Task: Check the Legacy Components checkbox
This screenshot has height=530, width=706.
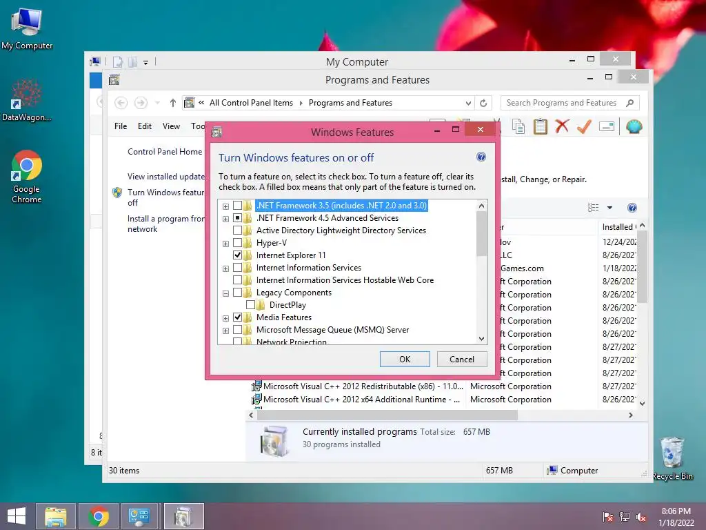Action: (x=237, y=293)
